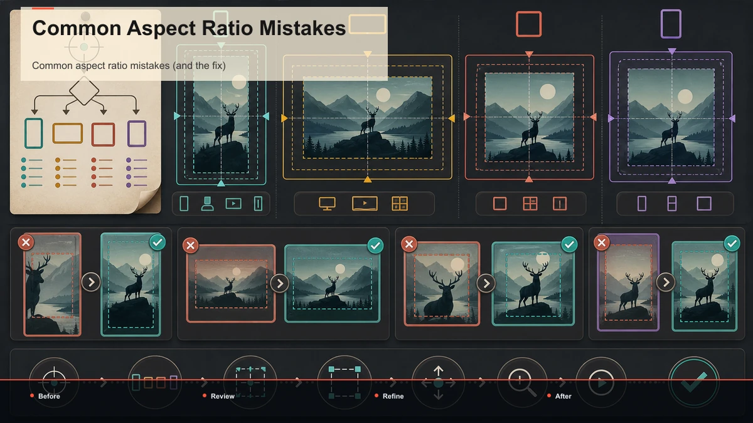Click the yellow monitor display icon

coord(327,204)
